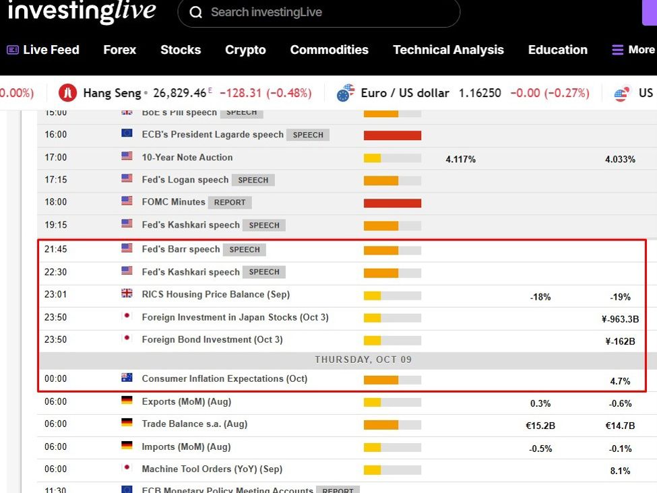Click the investingLive logo
The width and height of the screenshot is (657, 493).
82,11
